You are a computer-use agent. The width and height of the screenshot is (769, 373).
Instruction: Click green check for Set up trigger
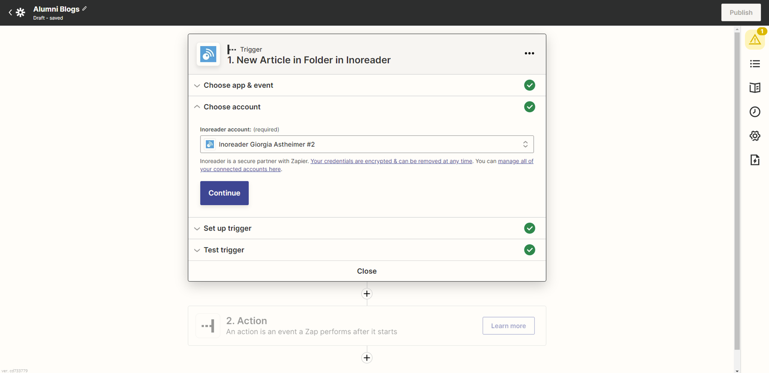point(529,228)
